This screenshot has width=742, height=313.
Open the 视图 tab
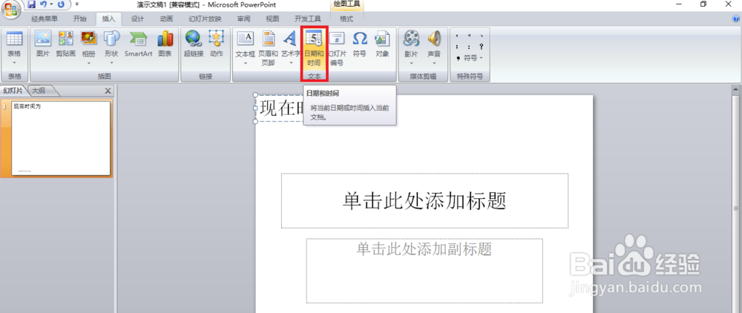[272, 19]
